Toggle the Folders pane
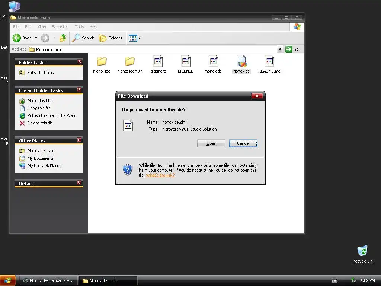 [x=111, y=38]
